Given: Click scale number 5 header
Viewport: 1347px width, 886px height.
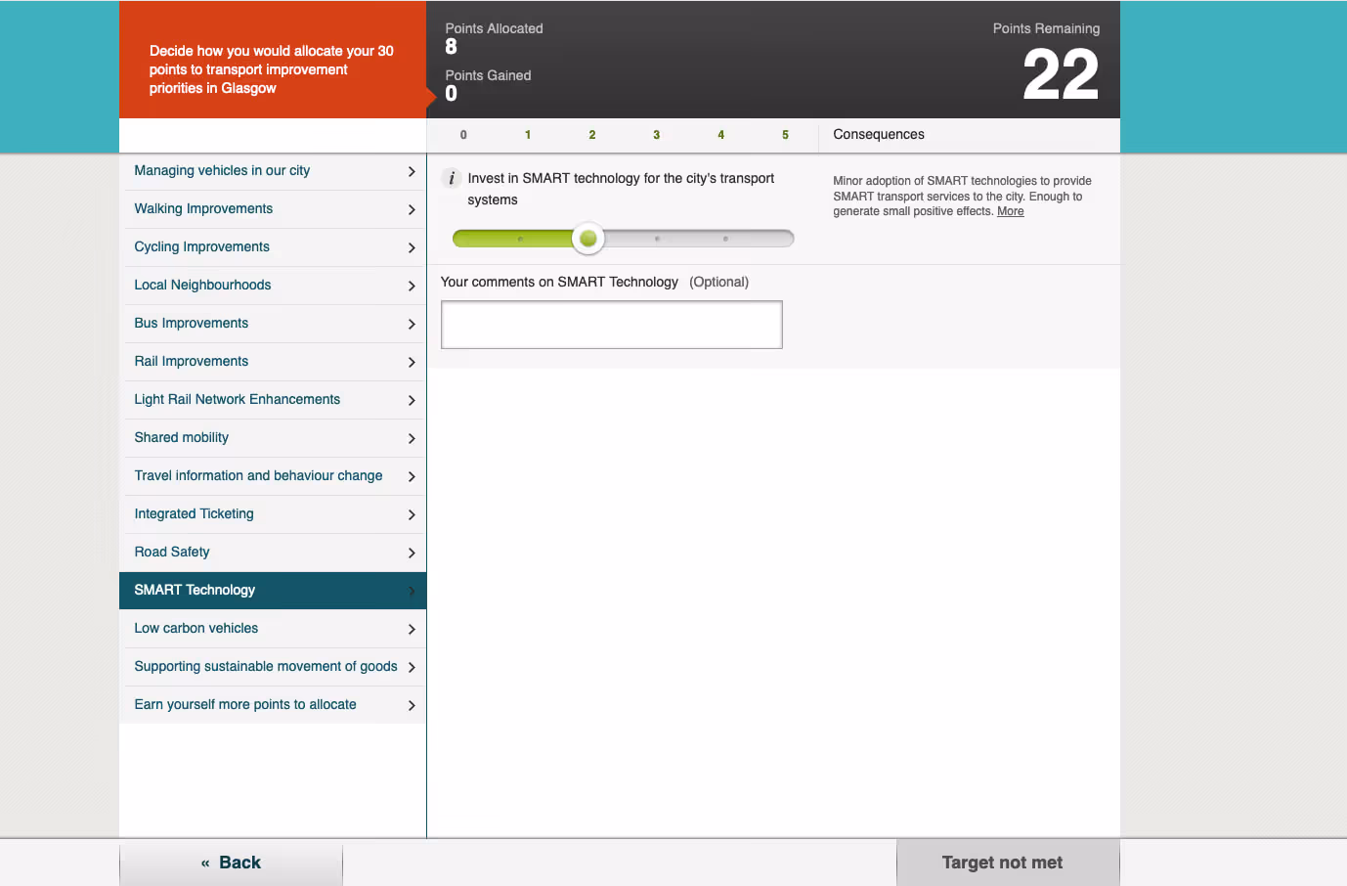Looking at the screenshot, I should (x=785, y=135).
